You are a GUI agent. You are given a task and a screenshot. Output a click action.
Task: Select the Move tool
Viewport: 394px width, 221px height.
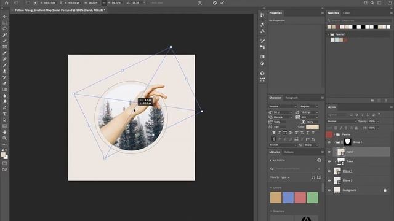(4, 17)
